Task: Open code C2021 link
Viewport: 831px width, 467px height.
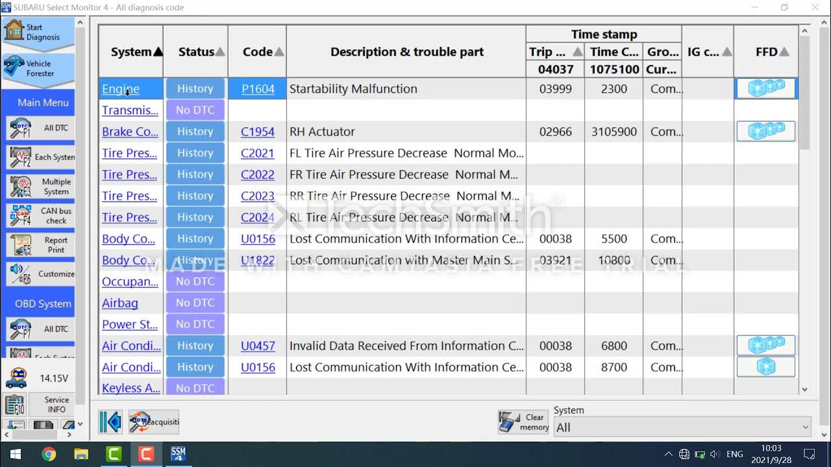Action: pyautogui.click(x=258, y=153)
